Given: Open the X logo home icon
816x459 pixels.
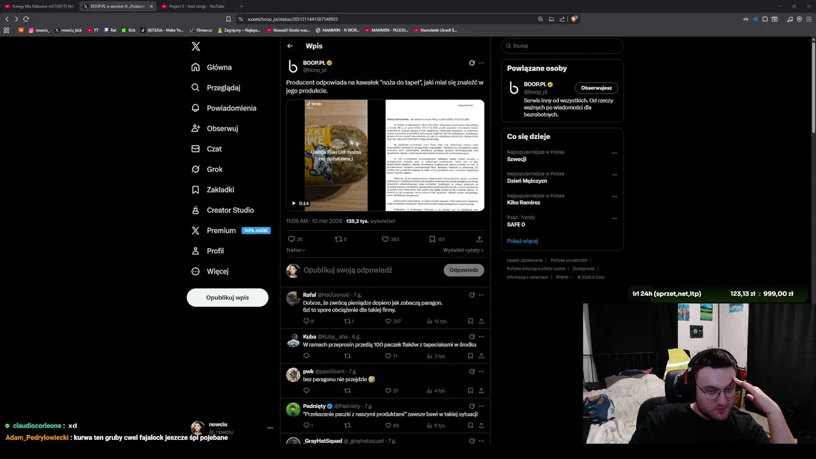Looking at the screenshot, I should pos(196,47).
